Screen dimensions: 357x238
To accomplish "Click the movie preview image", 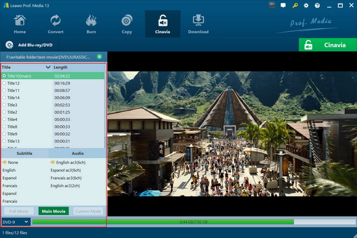I will click(232, 134).
